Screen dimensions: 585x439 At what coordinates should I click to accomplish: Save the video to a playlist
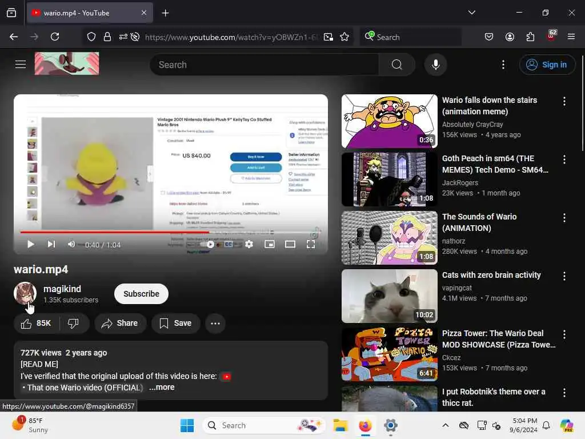tap(176, 324)
